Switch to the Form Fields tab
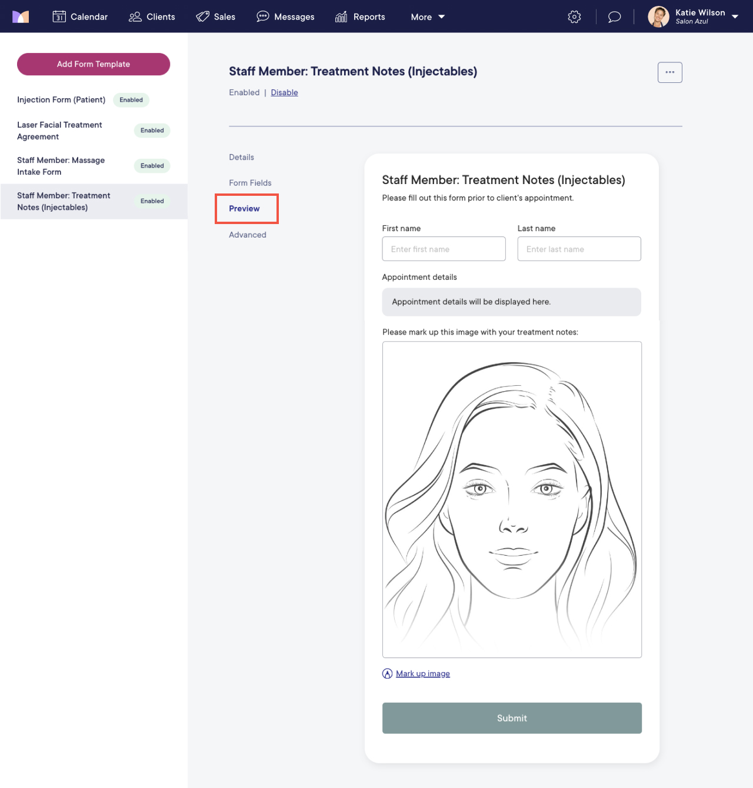The width and height of the screenshot is (753, 788). pyautogui.click(x=250, y=183)
